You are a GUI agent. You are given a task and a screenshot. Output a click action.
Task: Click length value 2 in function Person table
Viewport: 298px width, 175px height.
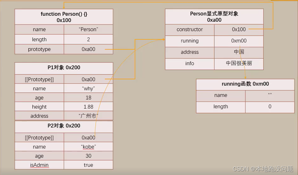[89, 39]
